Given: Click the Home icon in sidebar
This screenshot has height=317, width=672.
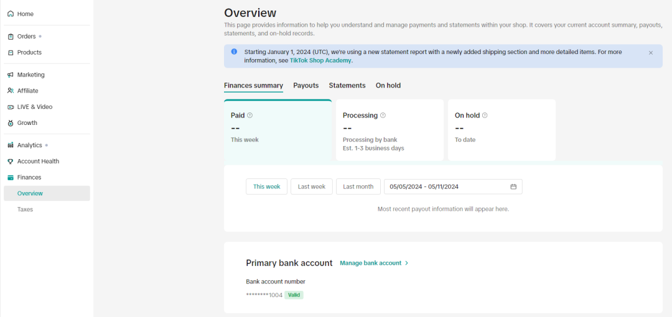Looking at the screenshot, I should 11,14.
